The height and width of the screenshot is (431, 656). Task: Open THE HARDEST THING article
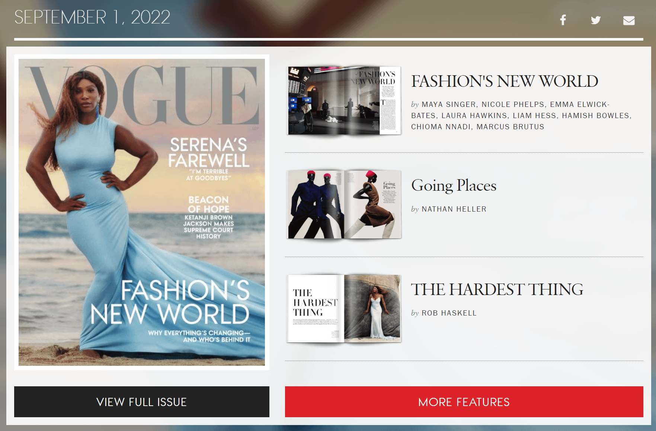tap(497, 289)
